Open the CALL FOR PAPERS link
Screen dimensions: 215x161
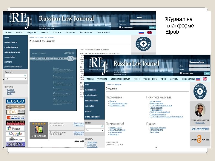[x=200, y=129]
